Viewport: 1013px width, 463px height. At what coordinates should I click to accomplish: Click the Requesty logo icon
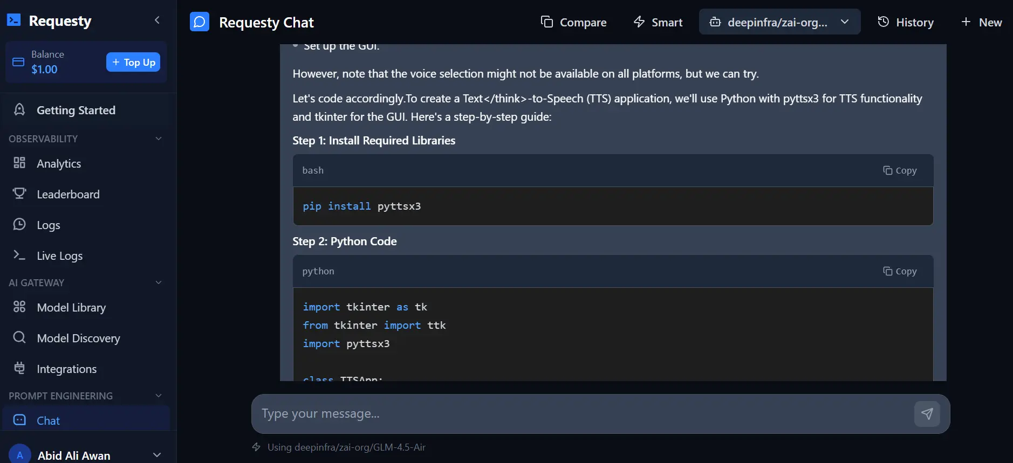tap(13, 20)
